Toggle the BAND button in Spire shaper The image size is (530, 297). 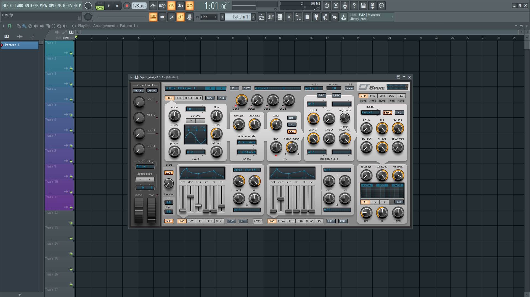click(388, 112)
